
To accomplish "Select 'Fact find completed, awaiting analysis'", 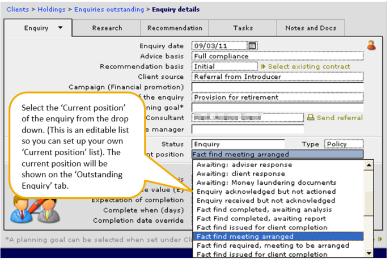I will [278, 210].
